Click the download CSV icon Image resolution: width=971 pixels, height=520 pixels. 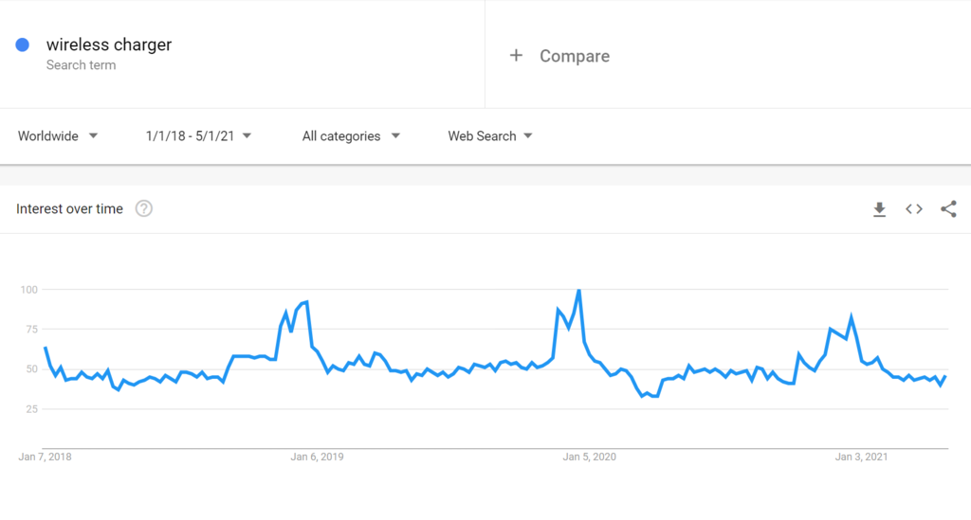click(x=879, y=209)
